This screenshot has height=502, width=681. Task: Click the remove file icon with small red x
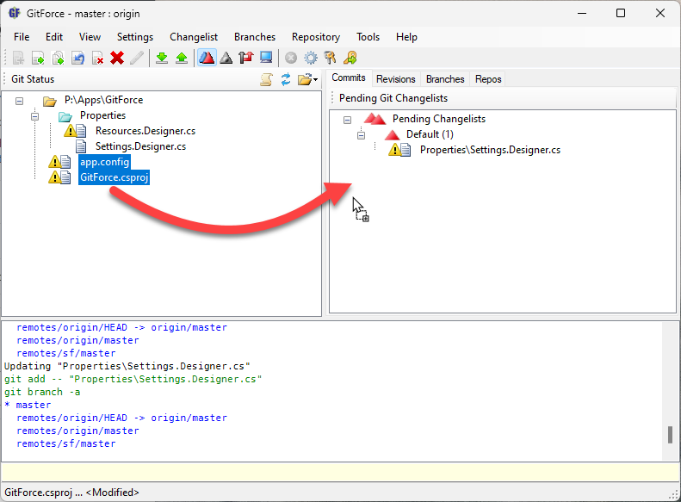(x=97, y=58)
